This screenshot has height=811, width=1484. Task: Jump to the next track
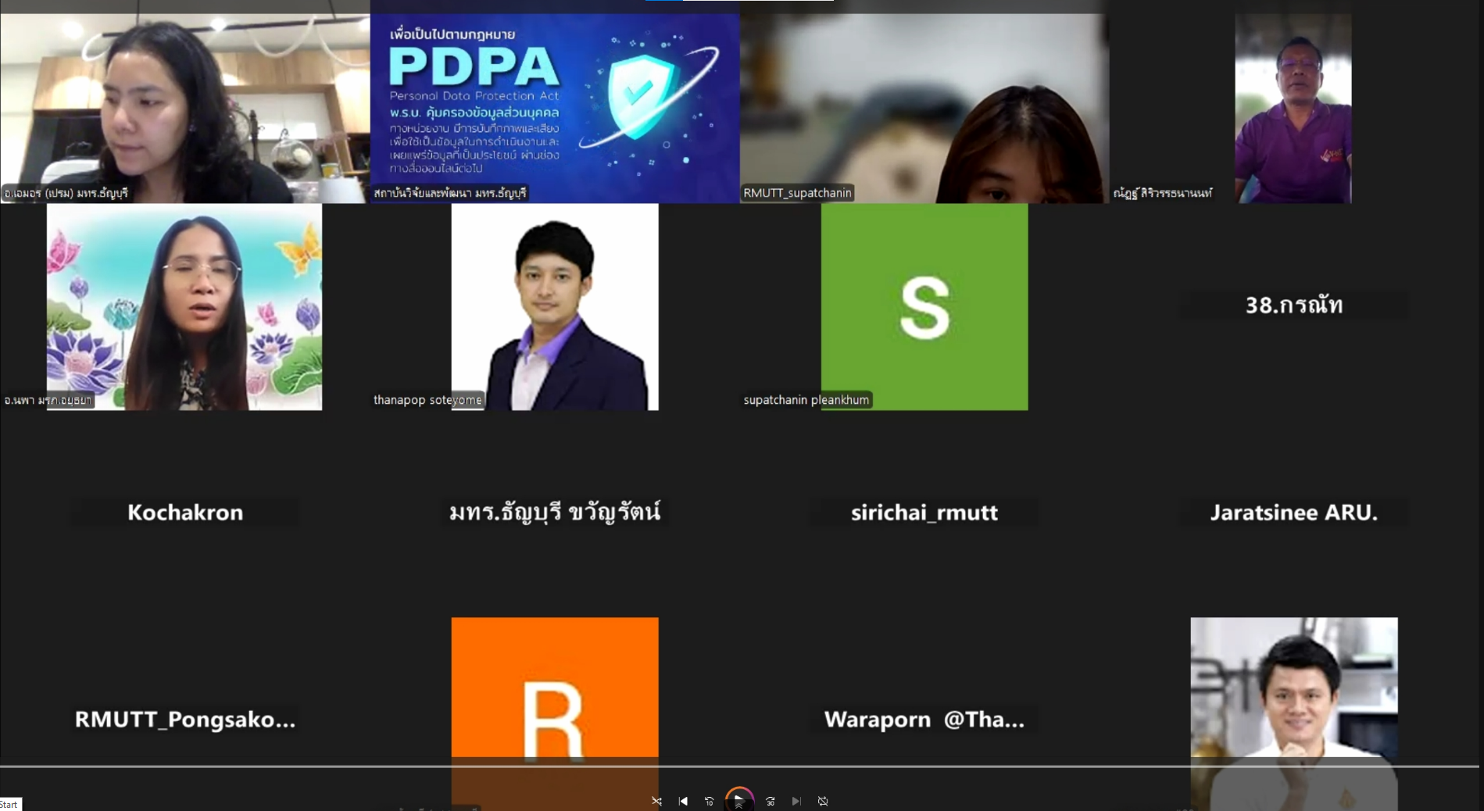[x=796, y=801]
